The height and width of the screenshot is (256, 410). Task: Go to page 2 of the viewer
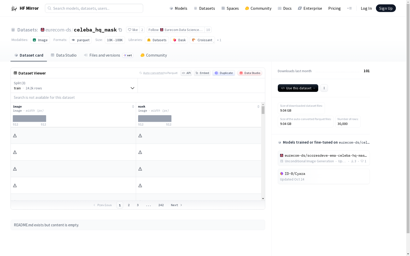(x=129, y=205)
